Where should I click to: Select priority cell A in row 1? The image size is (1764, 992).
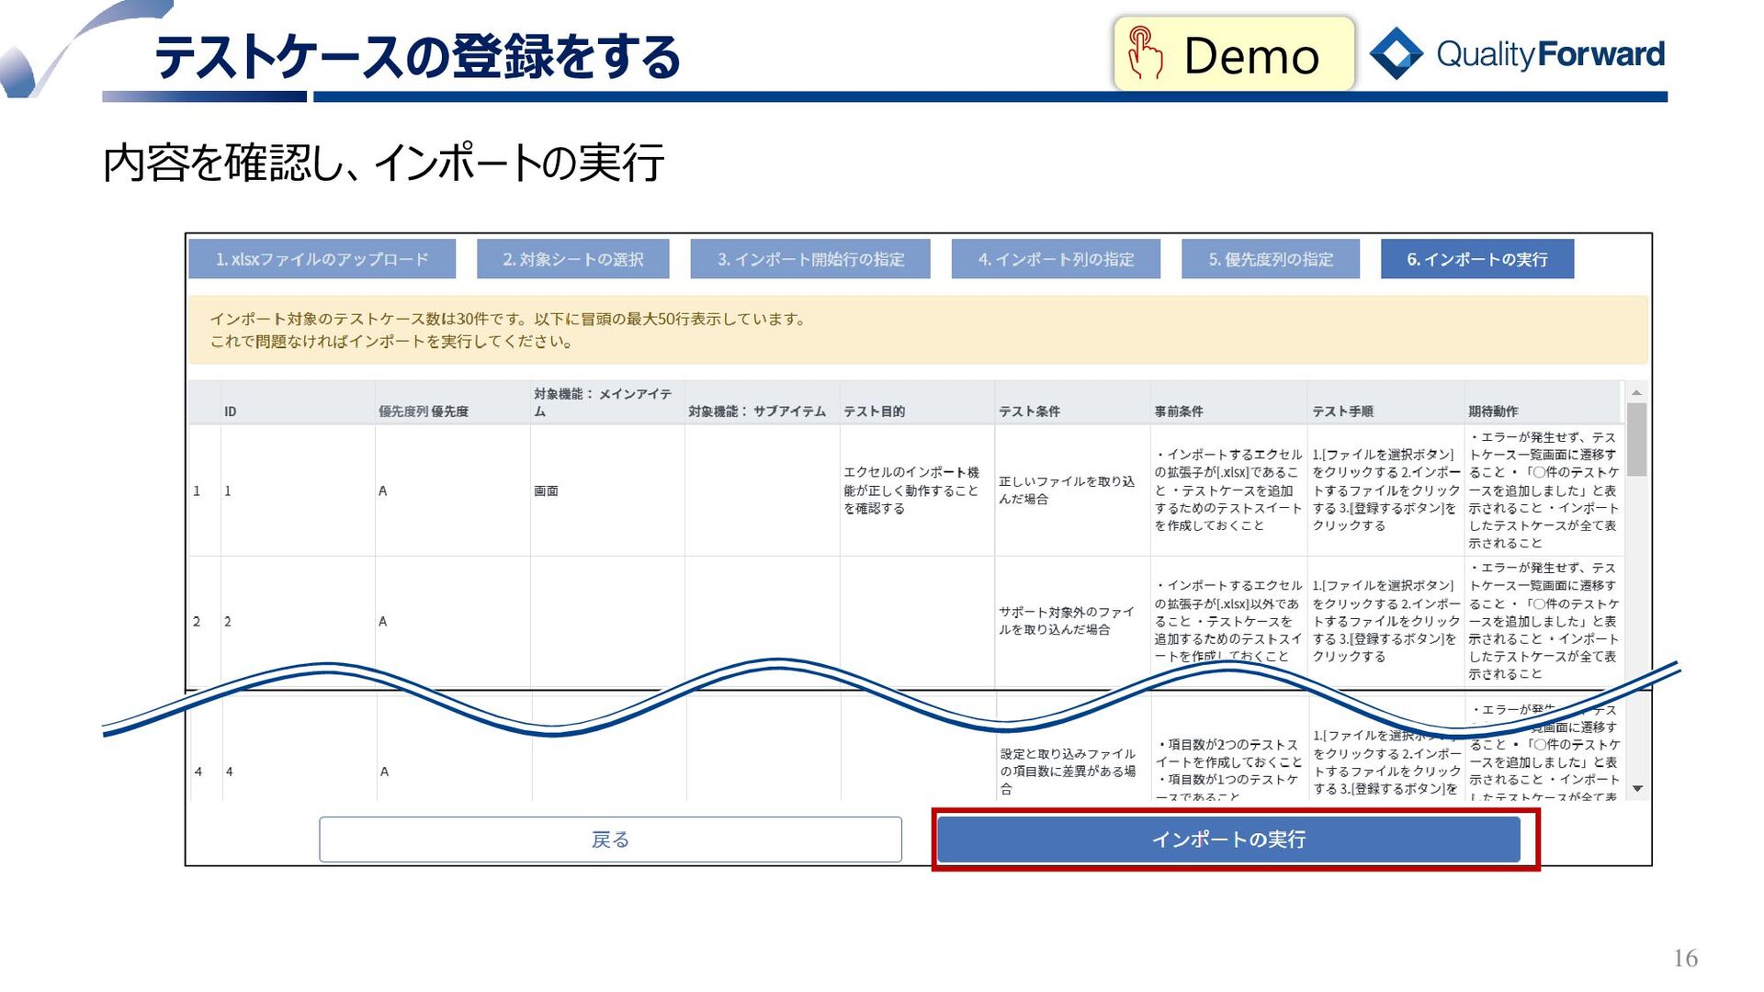[x=383, y=491]
